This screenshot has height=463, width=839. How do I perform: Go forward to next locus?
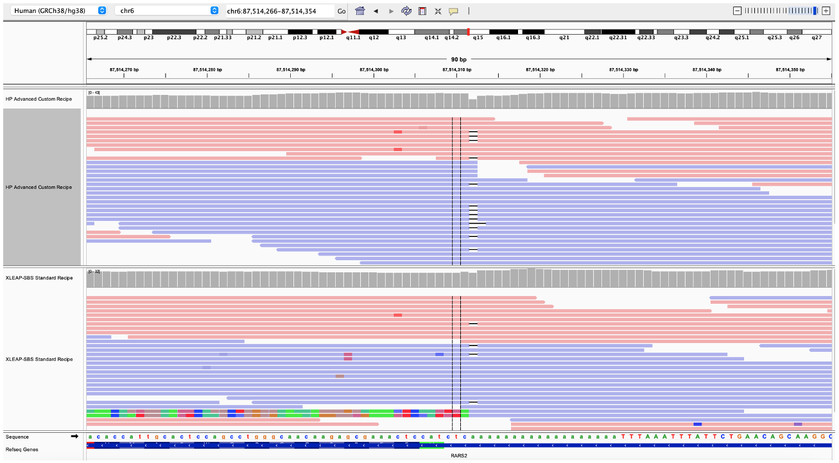pos(391,11)
